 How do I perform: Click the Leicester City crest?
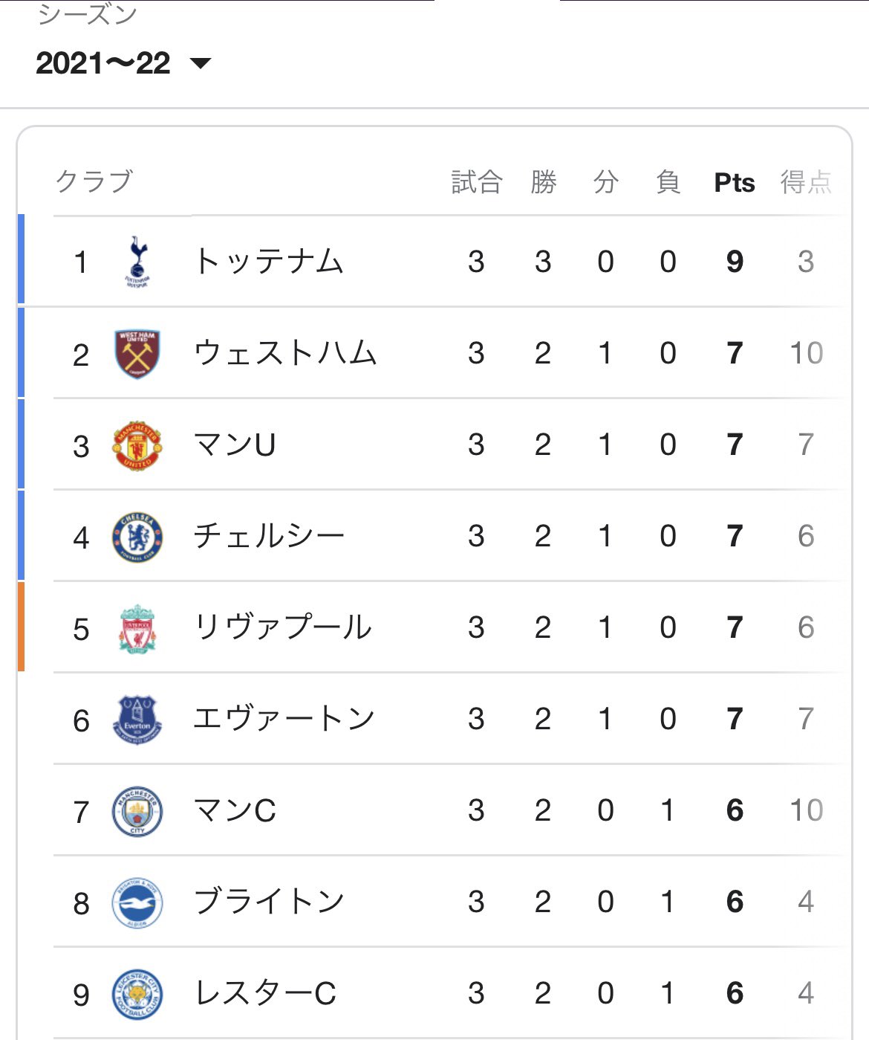coord(137,994)
